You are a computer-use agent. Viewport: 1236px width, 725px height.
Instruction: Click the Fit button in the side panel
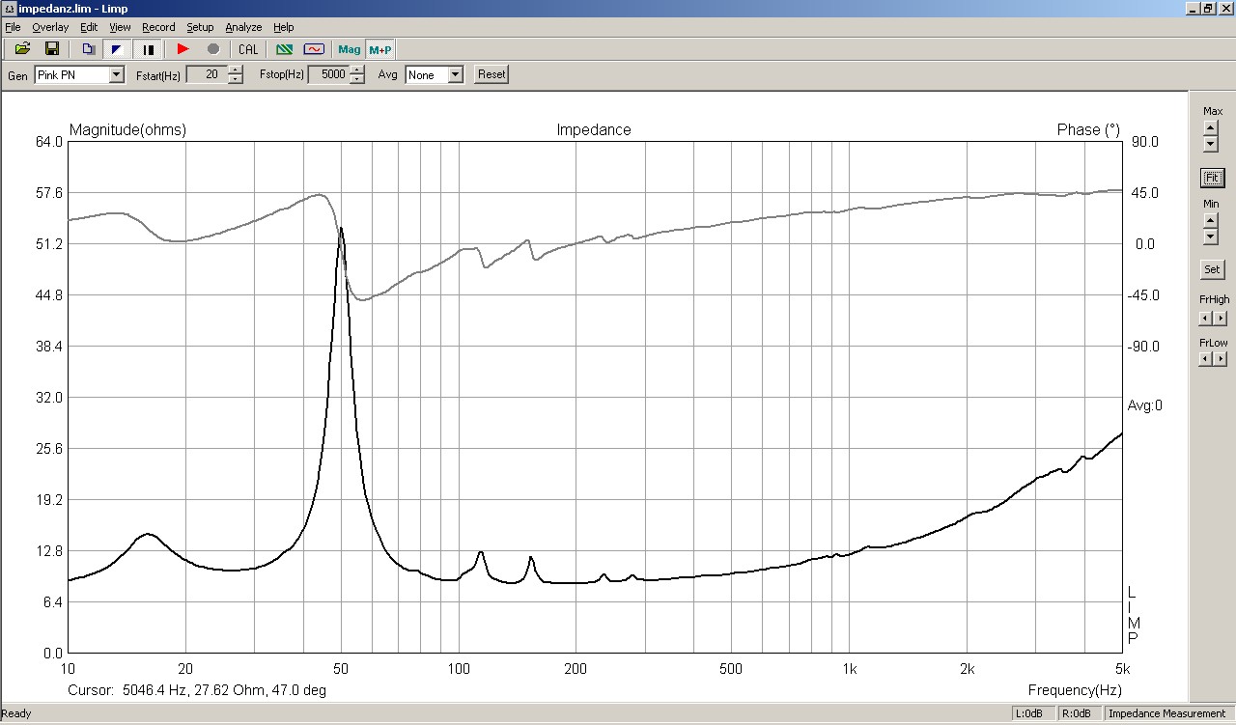coord(1212,178)
